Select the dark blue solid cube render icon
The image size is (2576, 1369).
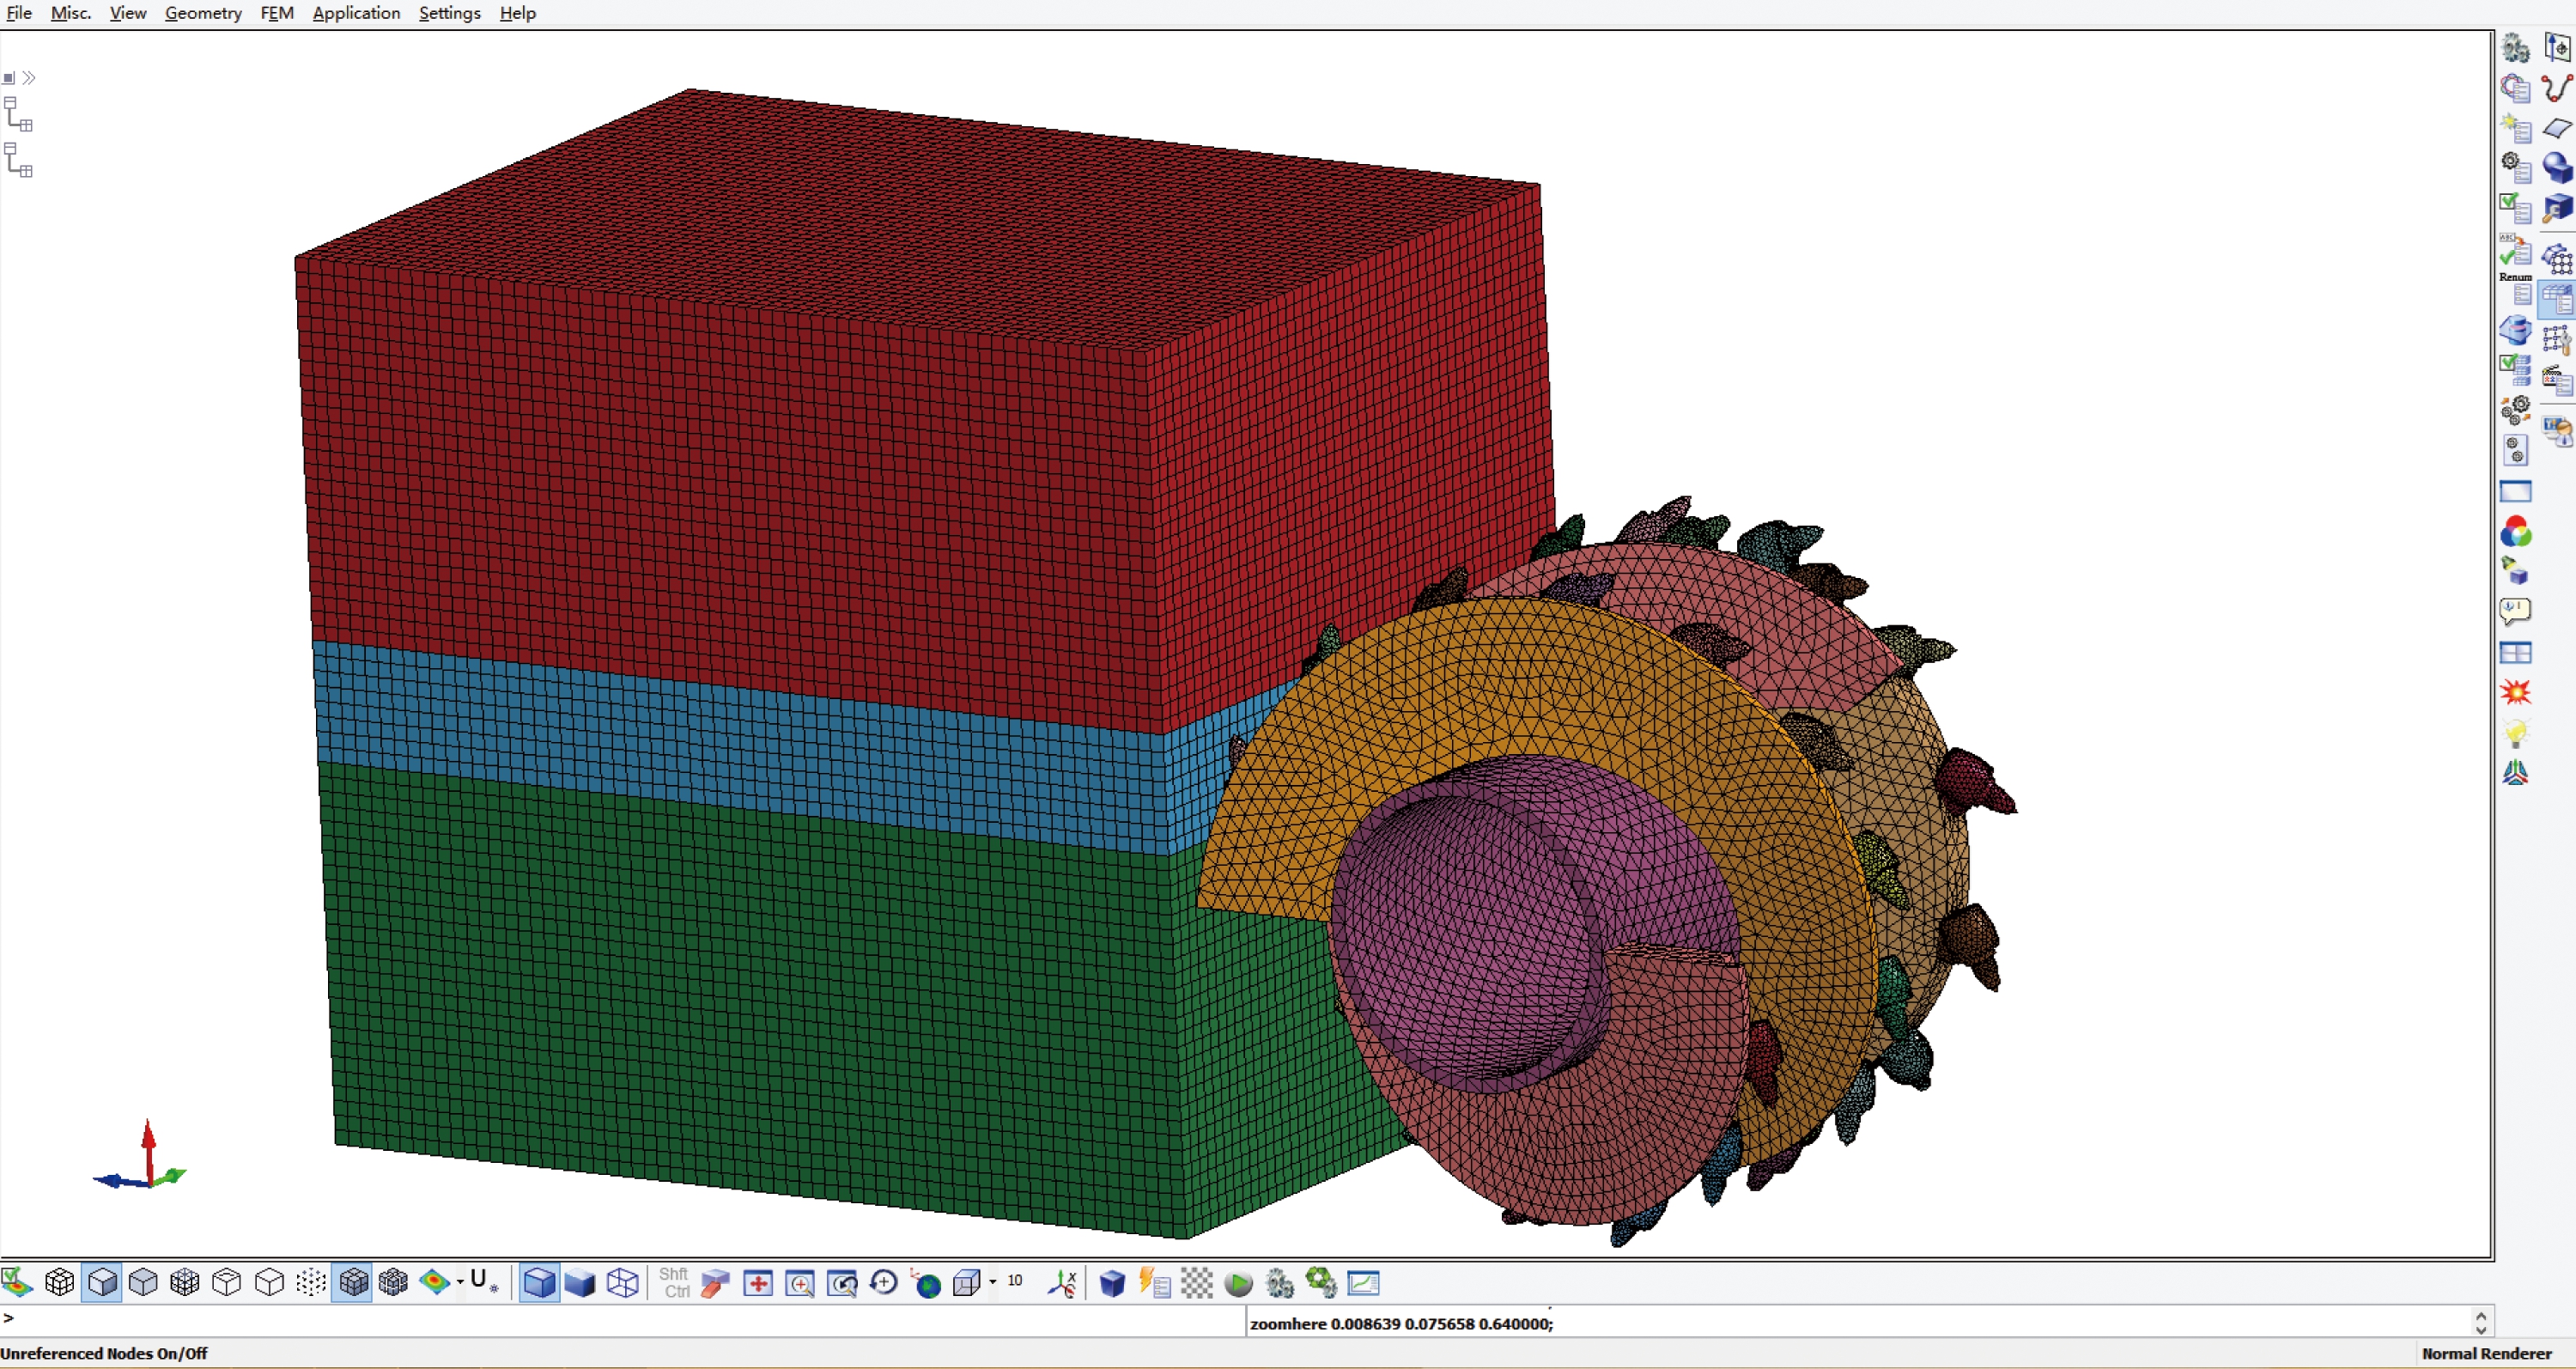(580, 1282)
